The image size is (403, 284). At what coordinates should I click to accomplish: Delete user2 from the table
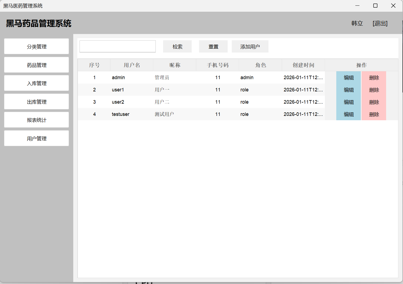(374, 102)
